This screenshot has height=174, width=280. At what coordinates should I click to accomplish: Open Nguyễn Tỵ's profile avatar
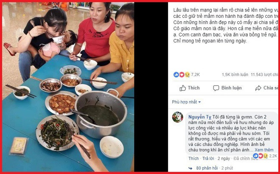177,117
